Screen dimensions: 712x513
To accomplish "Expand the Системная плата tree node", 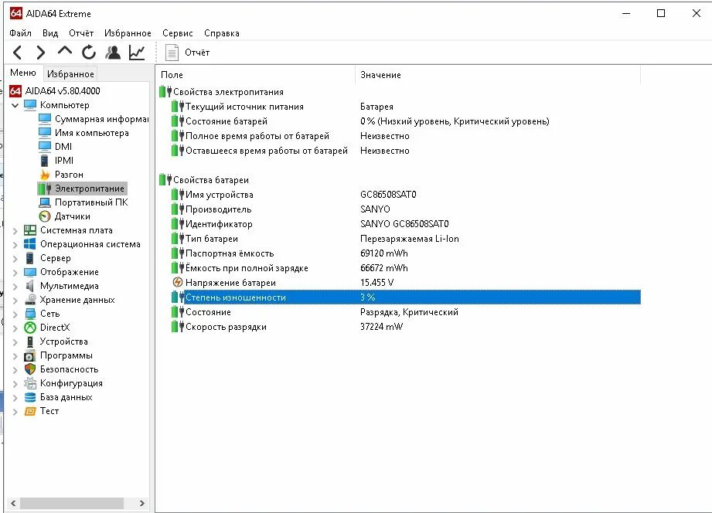I will [x=13, y=229].
